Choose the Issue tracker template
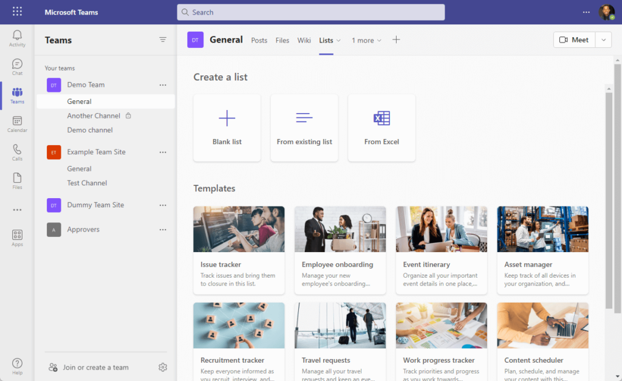This screenshot has height=381, width=622. pyautogui.click(x=239, y=250)
